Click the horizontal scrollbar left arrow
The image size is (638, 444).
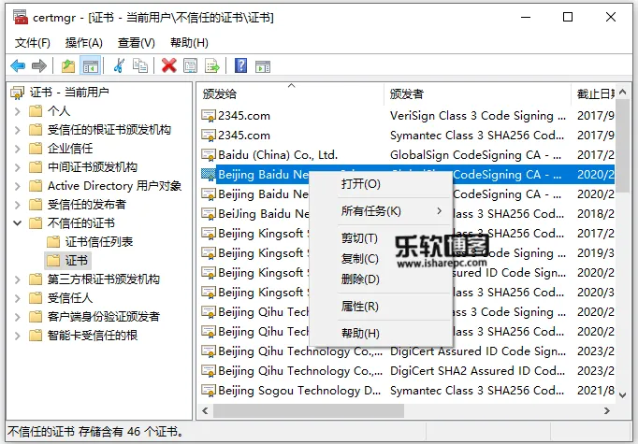(x=205, y=411)
